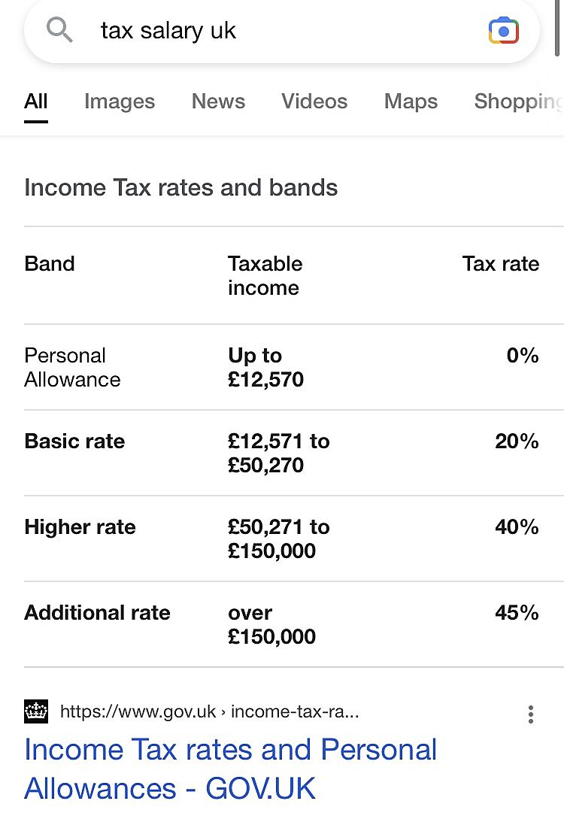The width and height of the screenshot is (564, 819).
Task: Open Google Lens camera search
Action: point(503,31)
